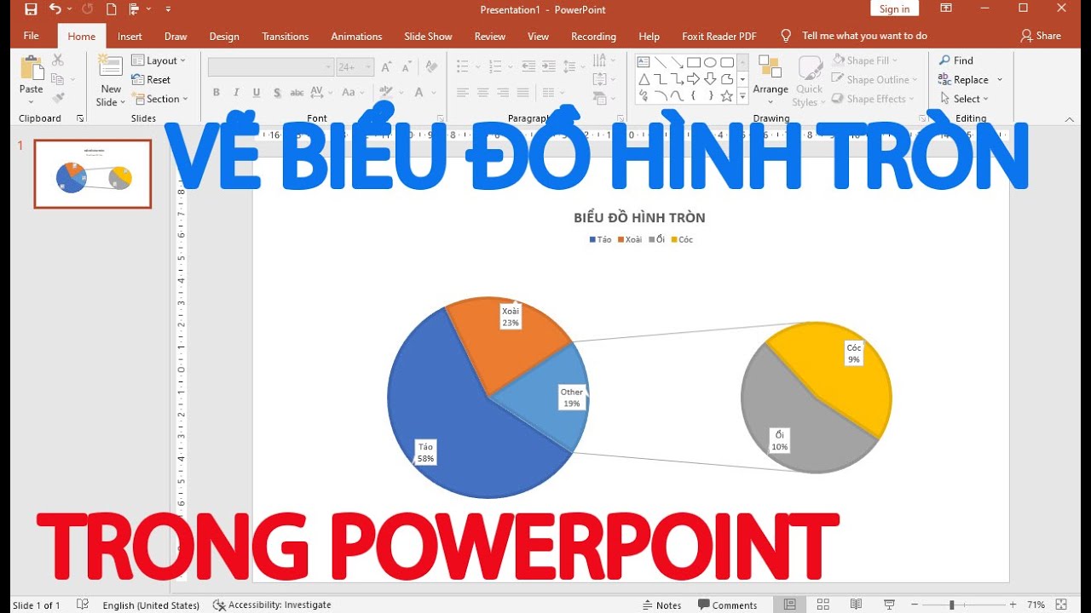This screenshot has width=1091, height=613.
Task: Open the font size dropdown showing 24+
Action: [x=355, y=66]
